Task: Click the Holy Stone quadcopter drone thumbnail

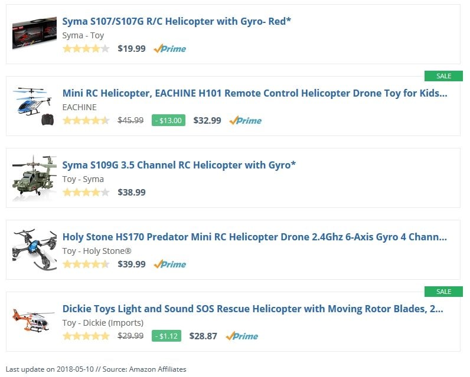Action: tap(34, 250)
